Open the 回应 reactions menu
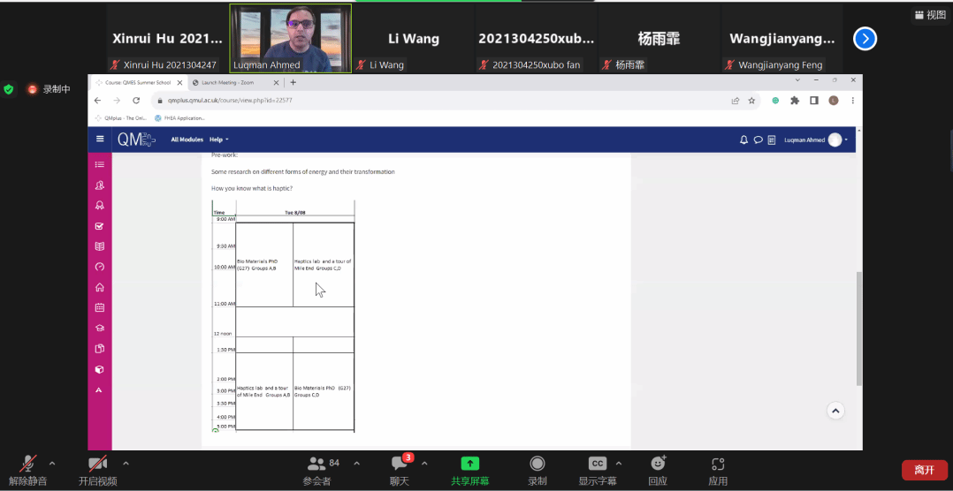 click(x=657, y=469)
